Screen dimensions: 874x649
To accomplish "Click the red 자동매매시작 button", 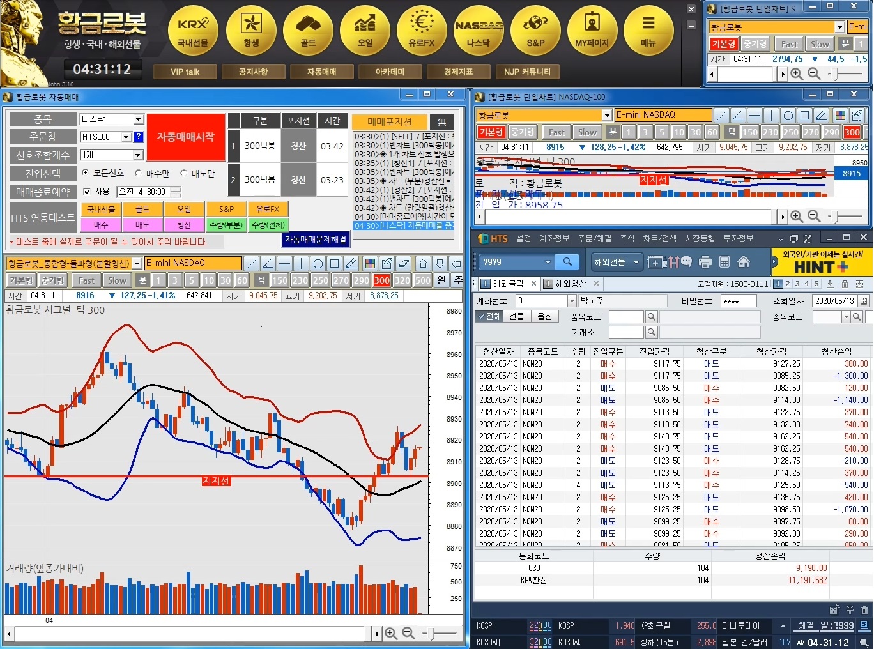I will pyautogui.click(x=186, y=137).
